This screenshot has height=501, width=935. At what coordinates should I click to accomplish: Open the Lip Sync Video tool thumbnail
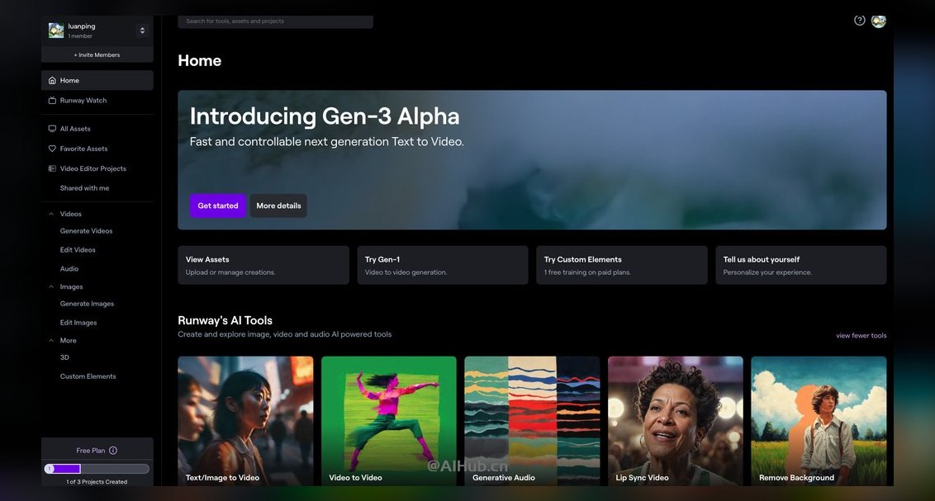[675, 421]
